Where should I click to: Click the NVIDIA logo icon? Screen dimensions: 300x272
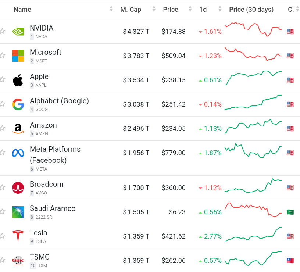pos(18,32)
